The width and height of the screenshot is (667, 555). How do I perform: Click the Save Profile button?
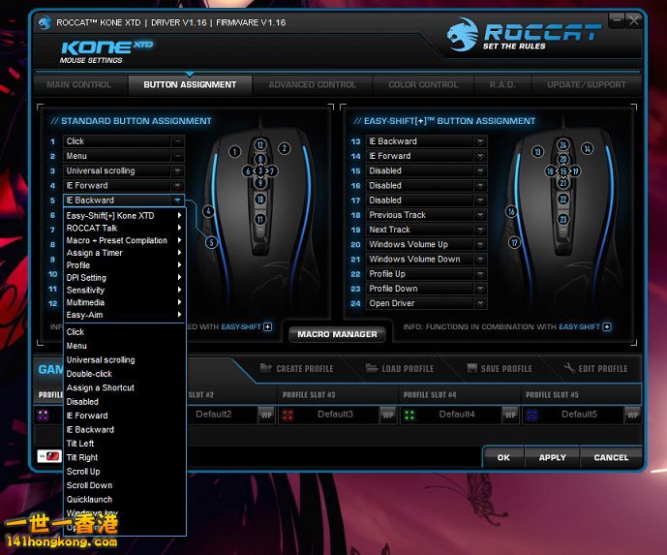coord(500,369)
